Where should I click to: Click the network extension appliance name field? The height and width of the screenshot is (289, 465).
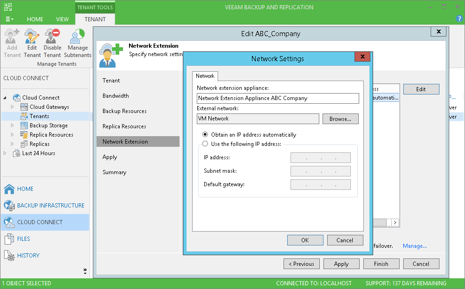click(x=278, y=98)
